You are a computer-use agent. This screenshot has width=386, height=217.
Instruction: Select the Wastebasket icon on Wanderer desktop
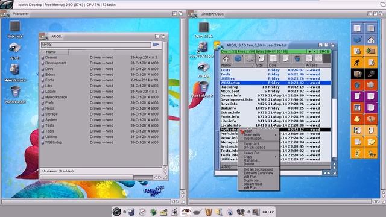(x=15, y=92)
